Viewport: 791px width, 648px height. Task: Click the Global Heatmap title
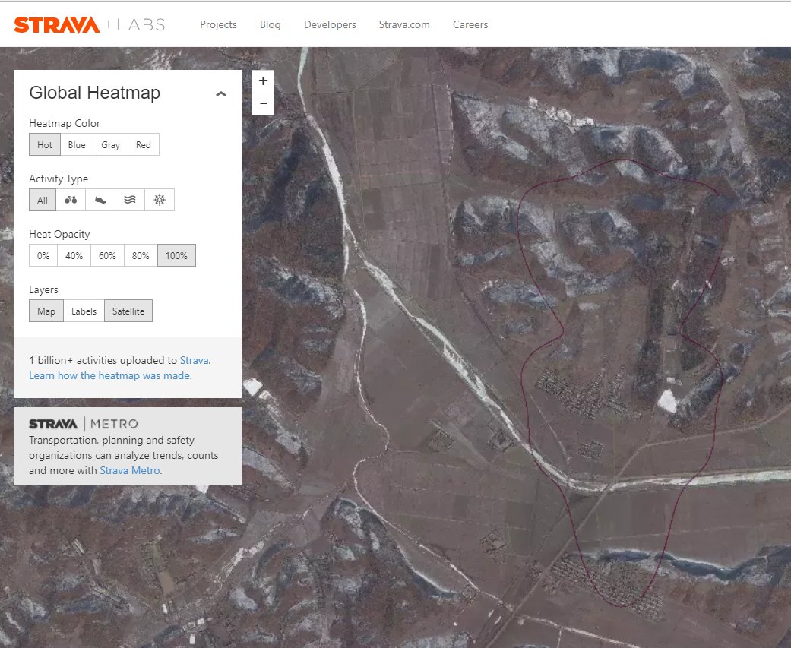(95, 93)
